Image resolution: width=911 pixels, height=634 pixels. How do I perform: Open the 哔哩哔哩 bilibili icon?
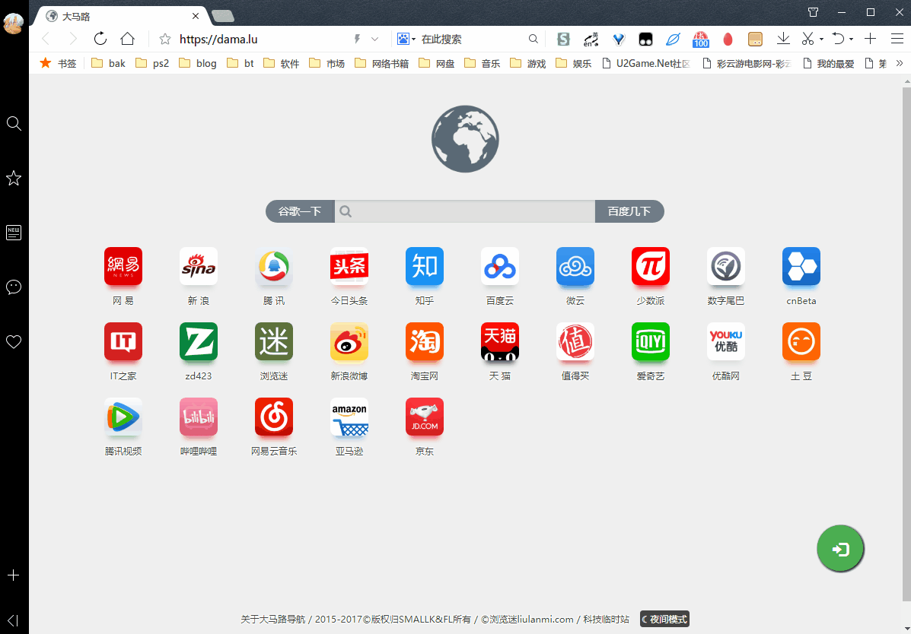(x=199, y=417)
